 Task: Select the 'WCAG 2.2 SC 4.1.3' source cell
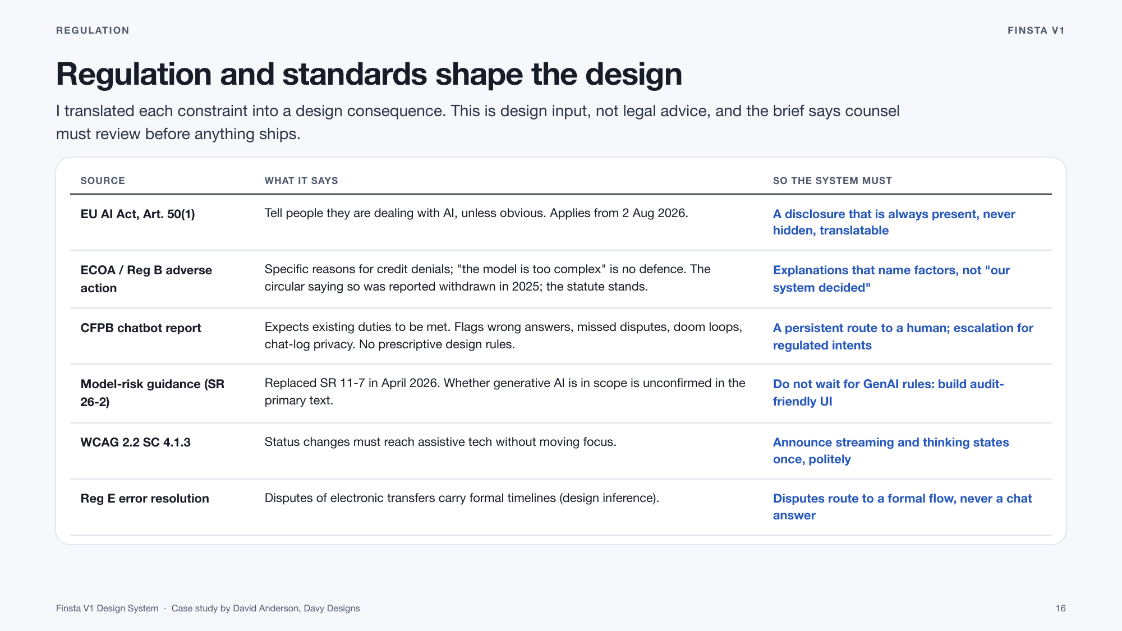(135, 443)
